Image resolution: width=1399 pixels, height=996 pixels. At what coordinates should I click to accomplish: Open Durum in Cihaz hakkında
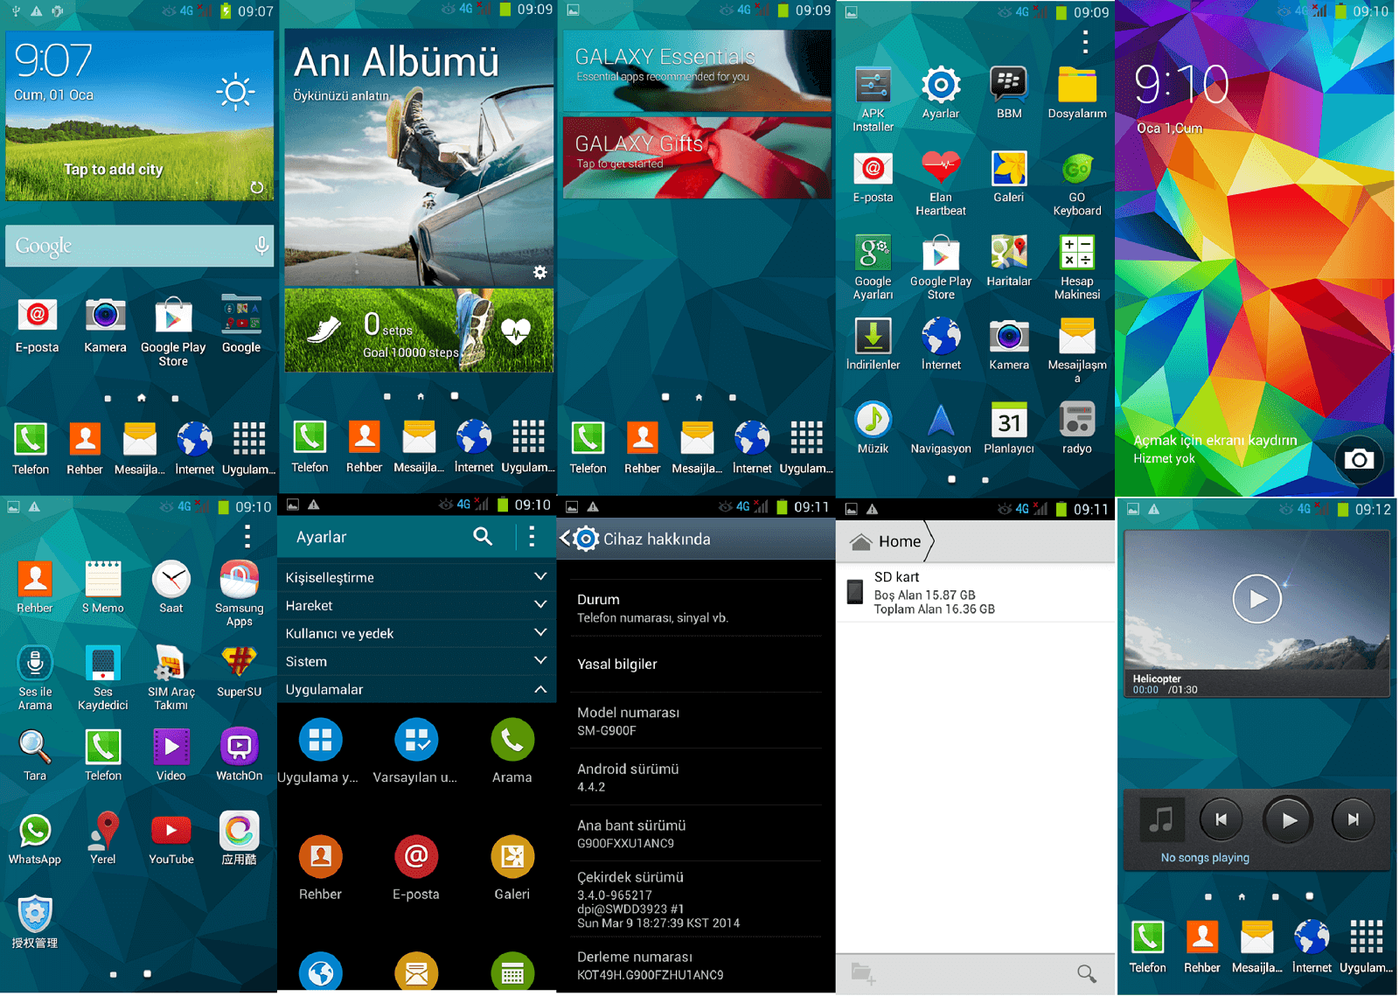click(696, 608)
